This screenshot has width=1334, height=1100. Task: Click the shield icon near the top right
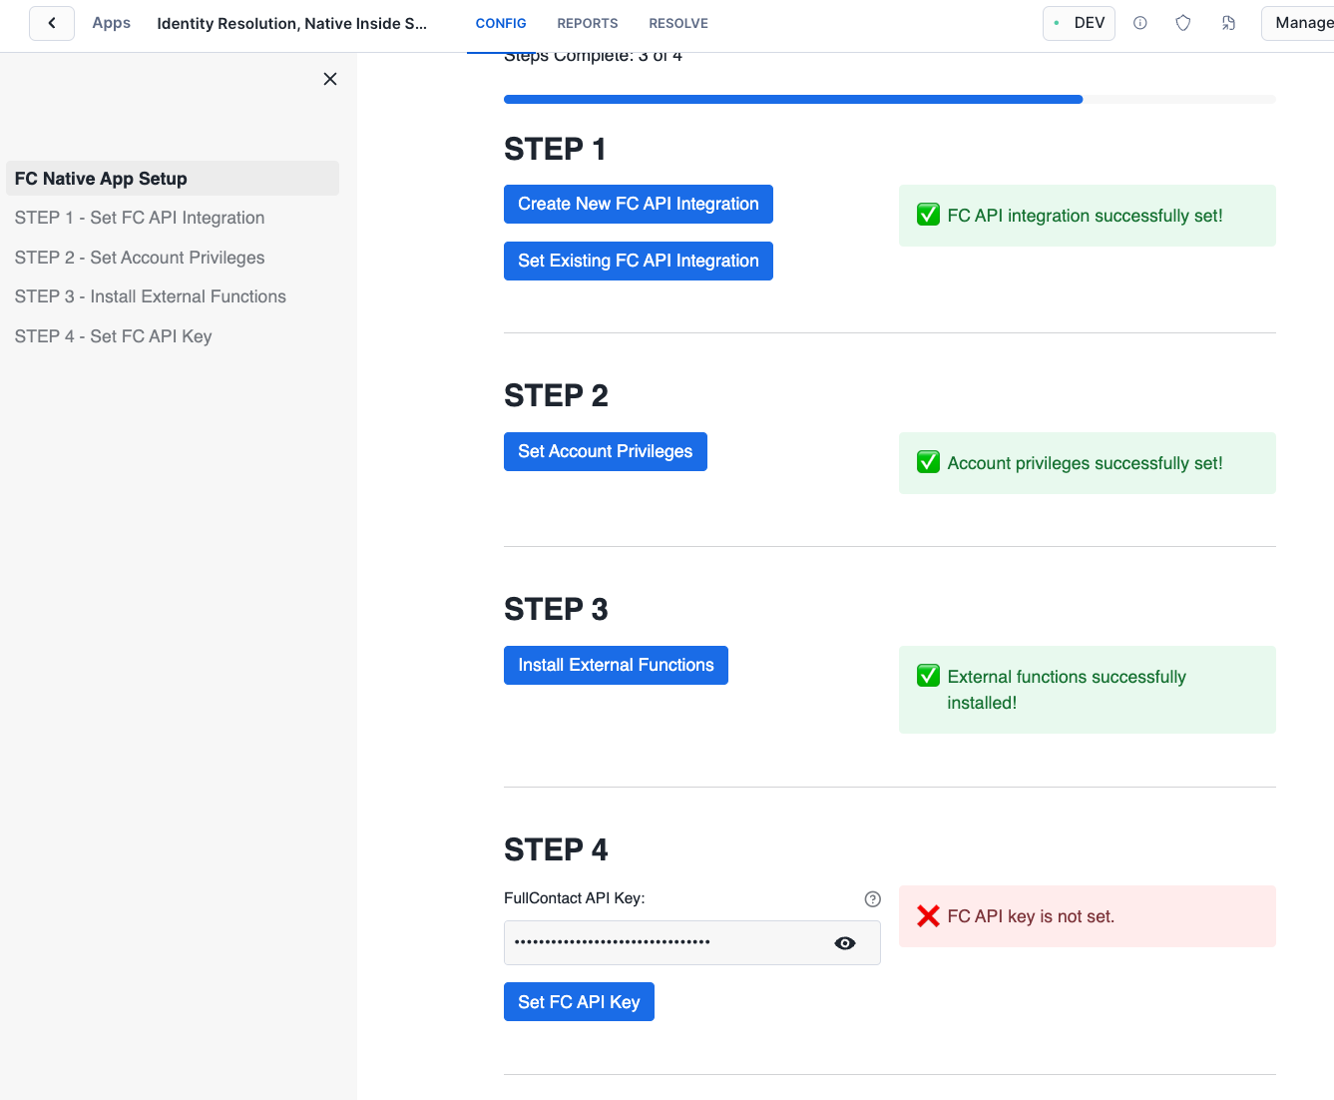point(1182,22)
